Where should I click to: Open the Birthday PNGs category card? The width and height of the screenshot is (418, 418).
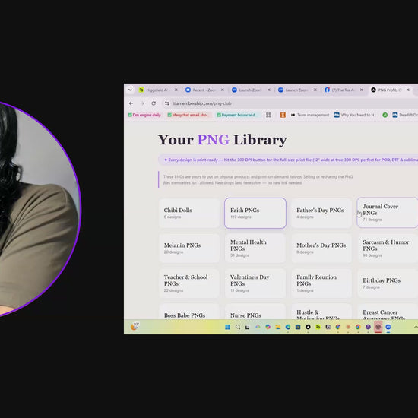[x=388, y=283]
